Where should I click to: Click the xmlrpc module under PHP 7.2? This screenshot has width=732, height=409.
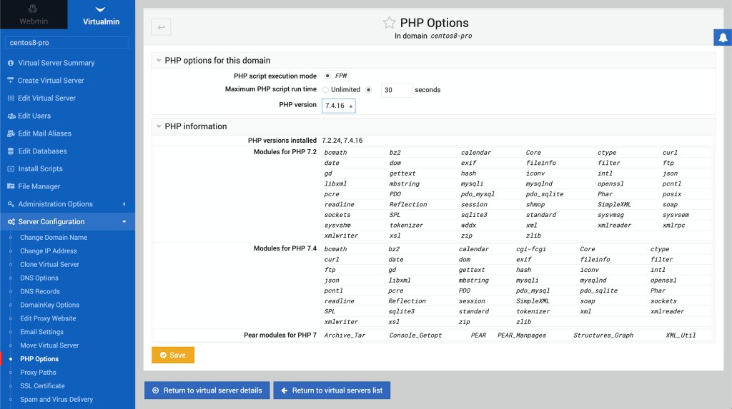tap(673, 226)
